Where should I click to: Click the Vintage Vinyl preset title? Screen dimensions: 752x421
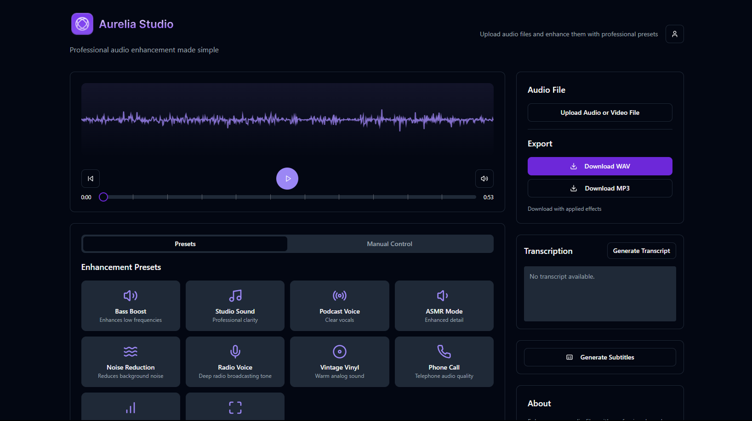pos(340,367)
